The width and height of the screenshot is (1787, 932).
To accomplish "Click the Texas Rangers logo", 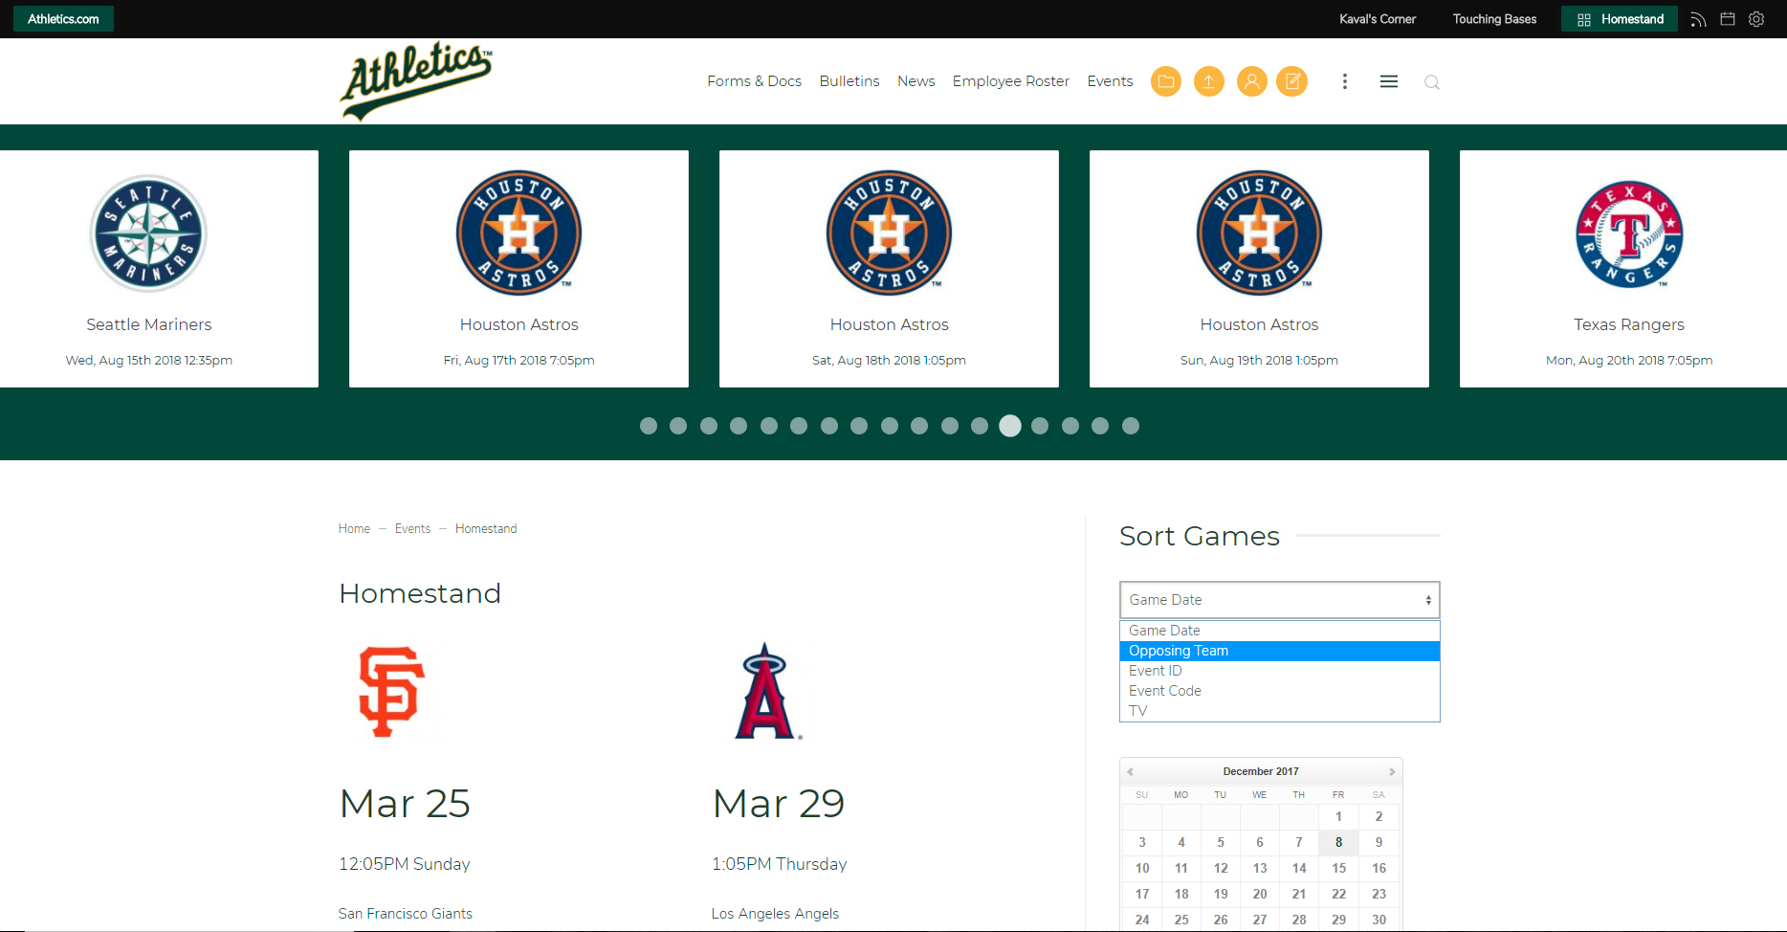I will (1629, 234).
